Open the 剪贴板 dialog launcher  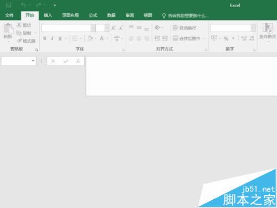pyautogui.click(x=37, y=50)
